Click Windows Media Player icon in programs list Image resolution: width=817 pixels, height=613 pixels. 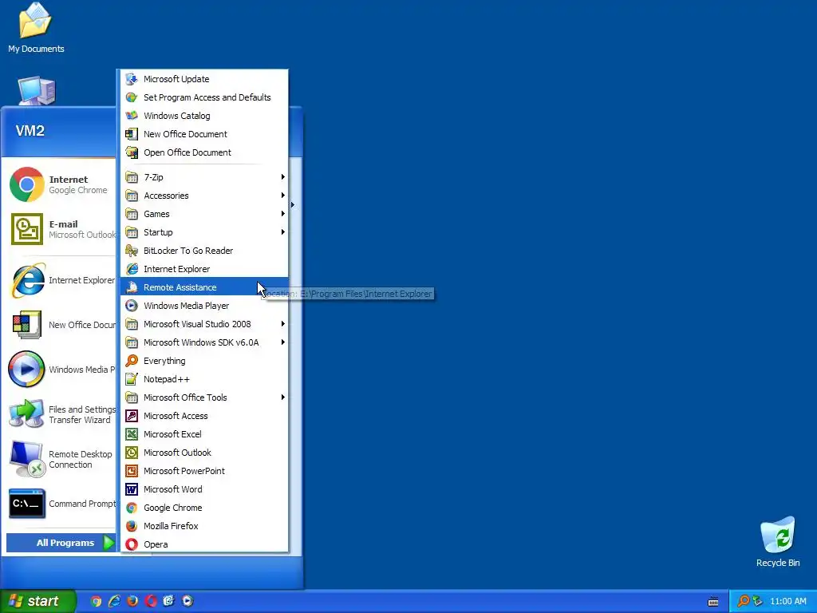tap(132, 306)
